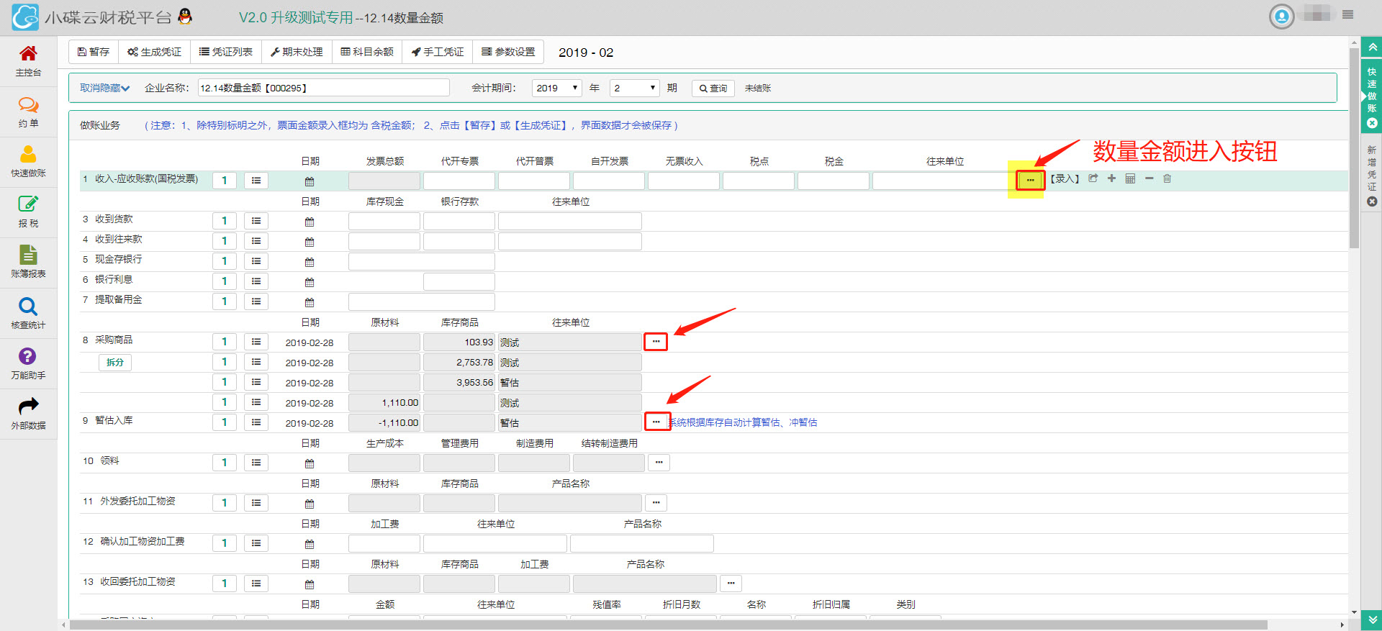The image size is (1382, 631).
Task: Click the export arrow icon in row 1
Action: coord(1093,178)
